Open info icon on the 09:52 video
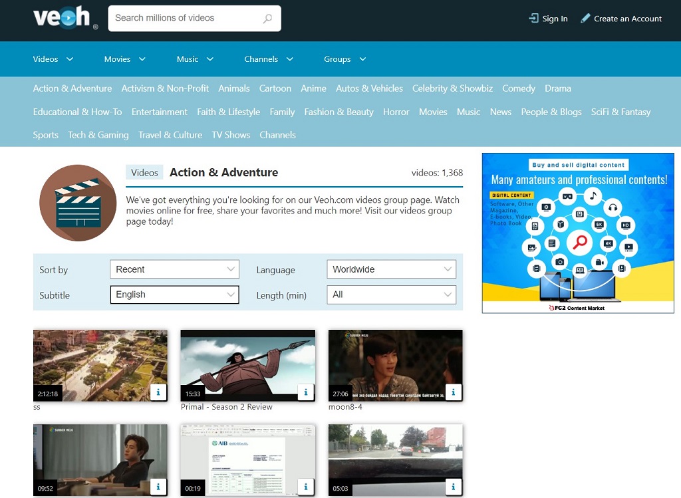This screenshot has height=498, width=681. coord(158,487)
